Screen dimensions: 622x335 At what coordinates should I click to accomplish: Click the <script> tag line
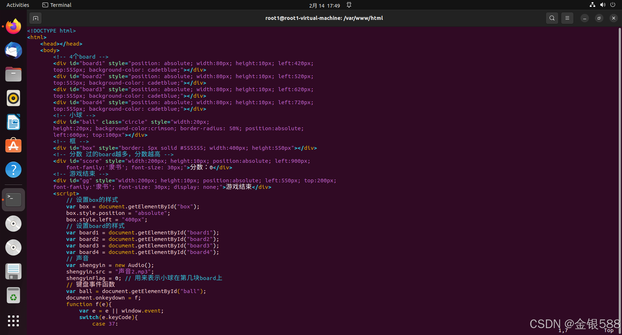tap(66, 194)
